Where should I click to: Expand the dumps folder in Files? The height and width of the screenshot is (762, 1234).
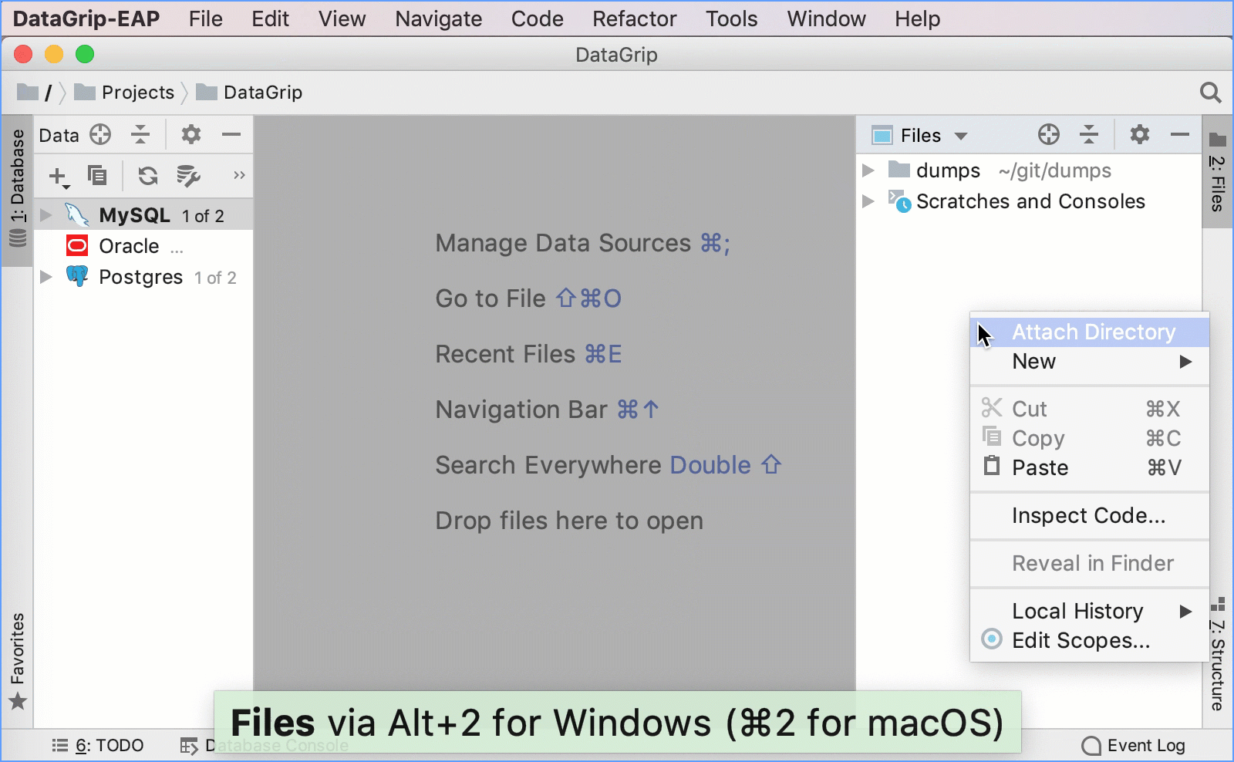(x=868, y=170)
